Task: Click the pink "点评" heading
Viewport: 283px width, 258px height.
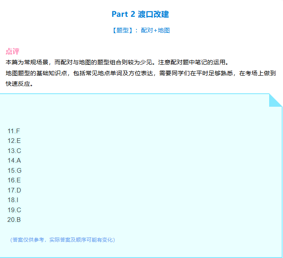Action: click(13, 51)
